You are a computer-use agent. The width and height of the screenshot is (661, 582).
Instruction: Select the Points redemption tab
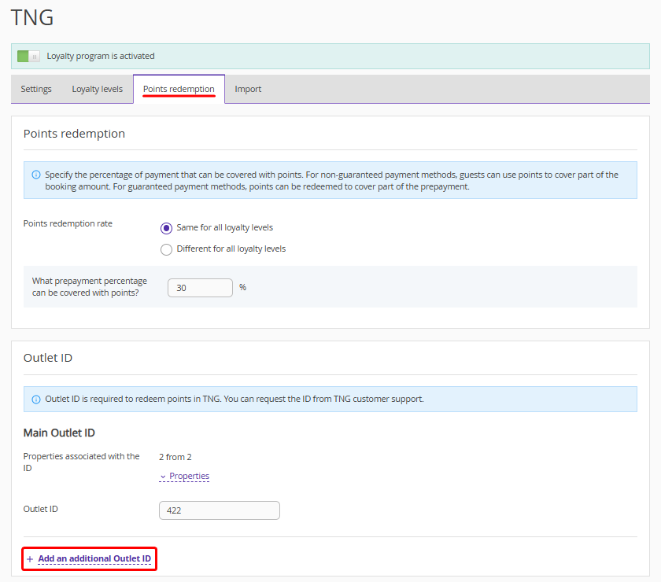coord(179,89)
